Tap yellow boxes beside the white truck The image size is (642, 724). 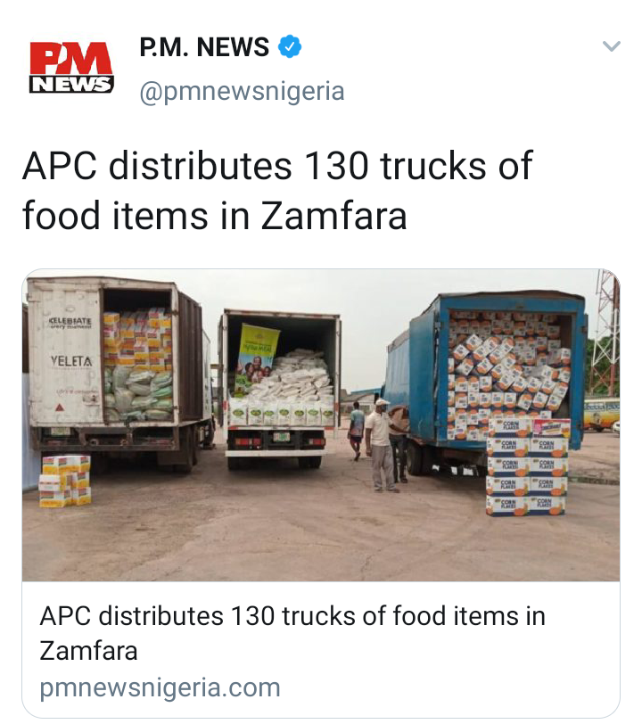click(65, 481)
